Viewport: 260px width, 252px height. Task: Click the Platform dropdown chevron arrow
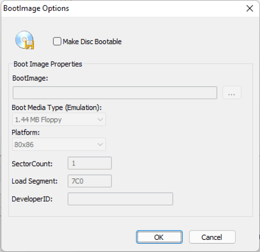coord(100,144)
